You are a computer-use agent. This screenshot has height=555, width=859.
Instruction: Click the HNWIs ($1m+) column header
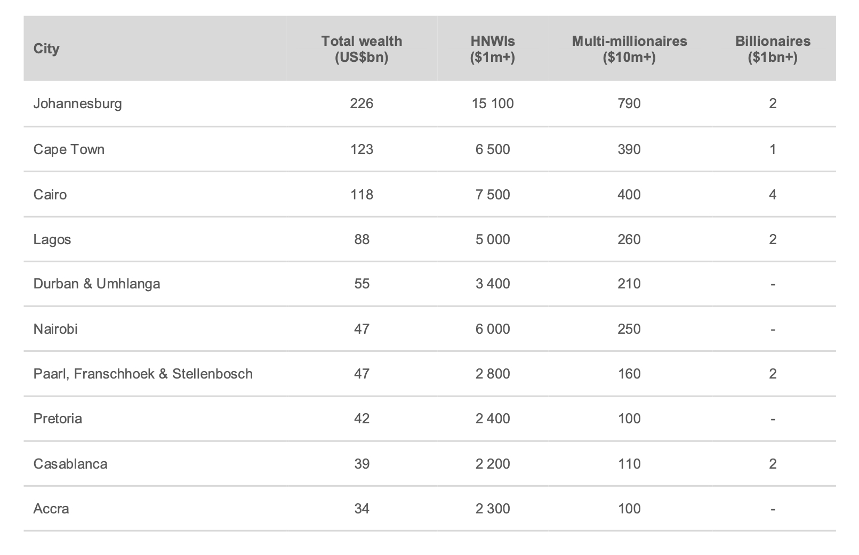point(493,49)
